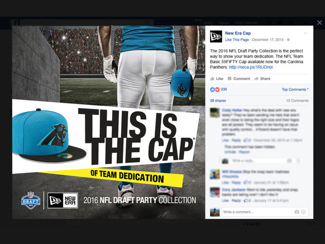
Task: Open the emoji picker in the comment box
Action: (303, 212)
